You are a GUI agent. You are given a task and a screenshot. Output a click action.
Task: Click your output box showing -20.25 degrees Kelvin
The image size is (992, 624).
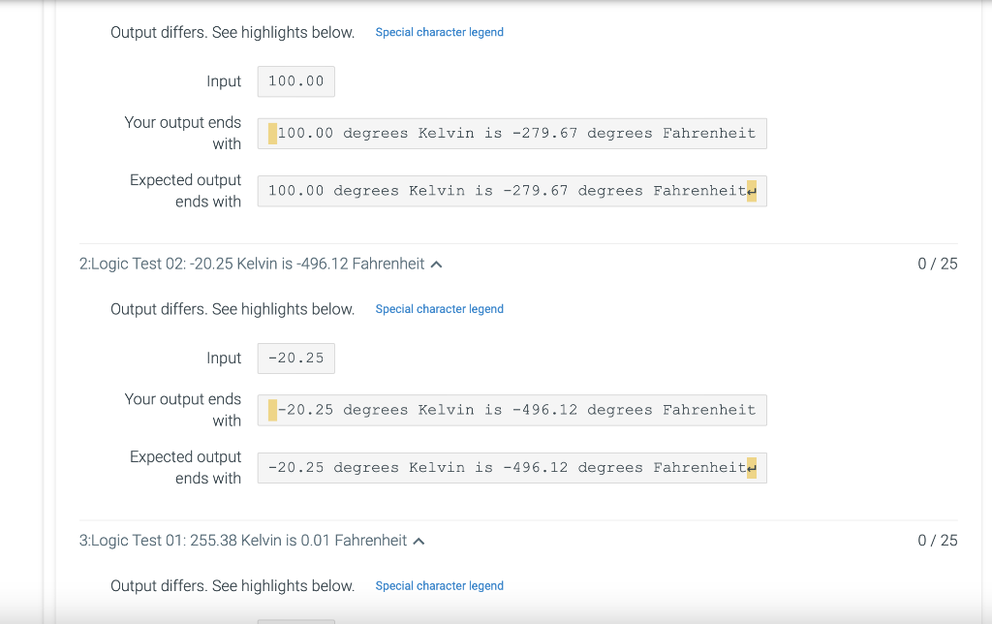(x=511, y=410)
